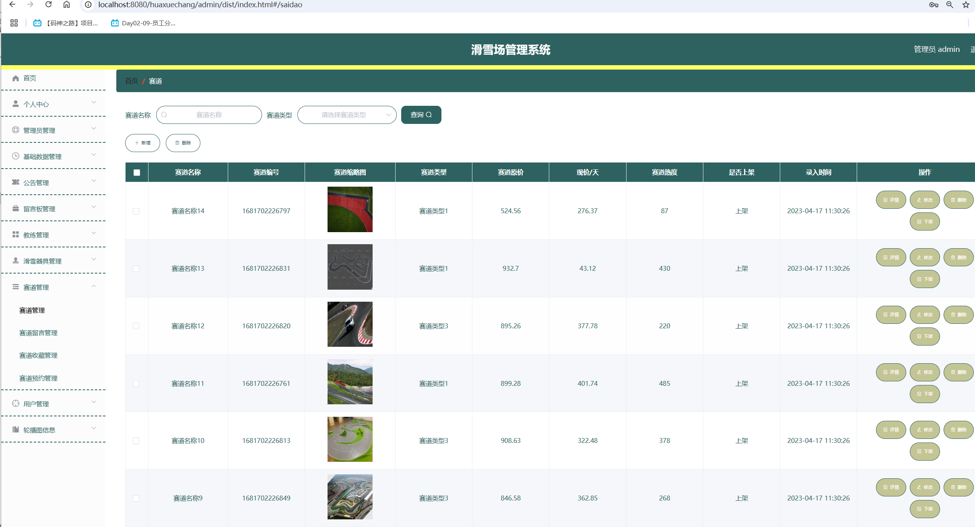This screenshot has height=527, width=975.
Task: Check the row for 赛道名称13
Action: (x=136, y=269)
